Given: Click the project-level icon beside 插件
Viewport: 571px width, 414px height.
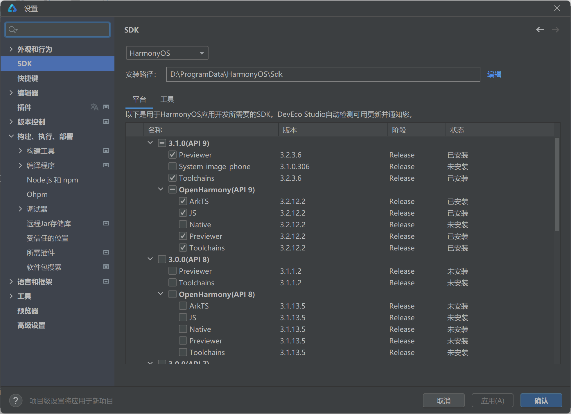Looking at the screenshot, I should click(106, 107).
